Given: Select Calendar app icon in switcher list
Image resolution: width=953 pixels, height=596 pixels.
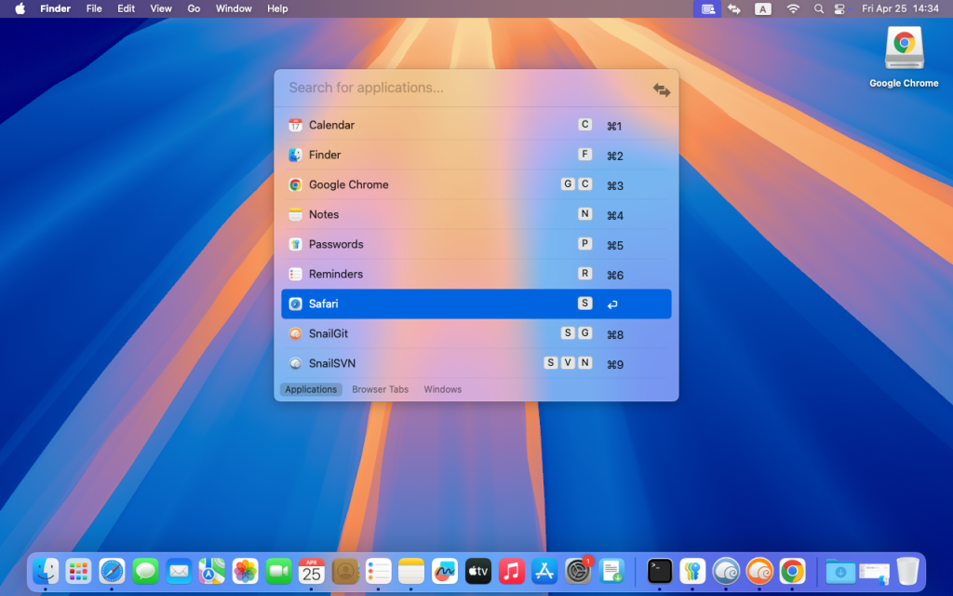Looking at the screenshot, I should tap(295, 126).
